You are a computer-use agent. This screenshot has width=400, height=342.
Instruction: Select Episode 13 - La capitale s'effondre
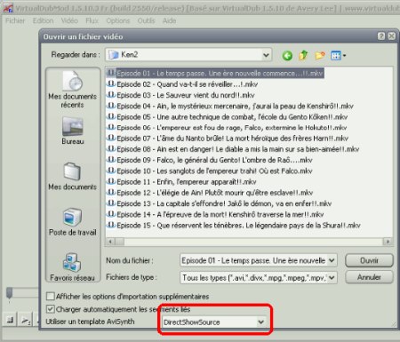[219, 203]
